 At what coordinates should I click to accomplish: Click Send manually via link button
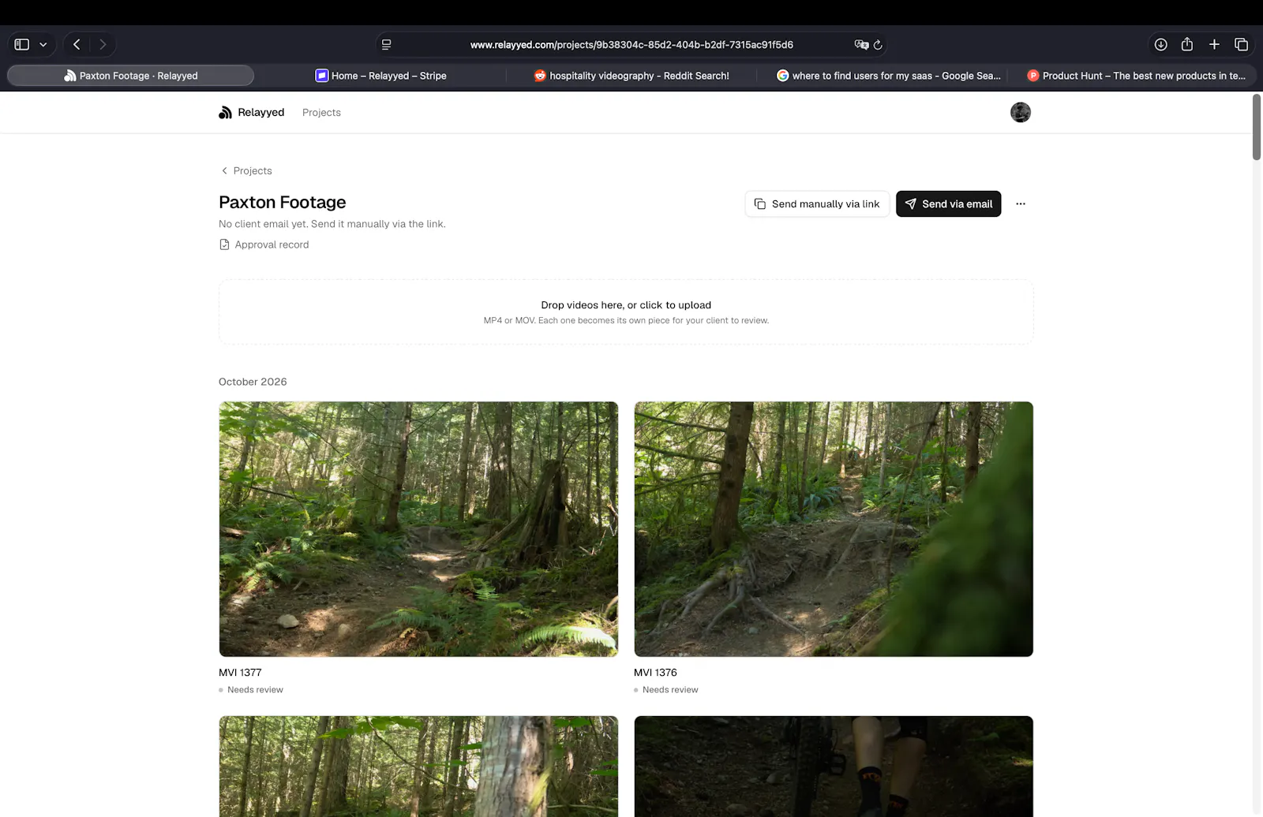point(817,203)
